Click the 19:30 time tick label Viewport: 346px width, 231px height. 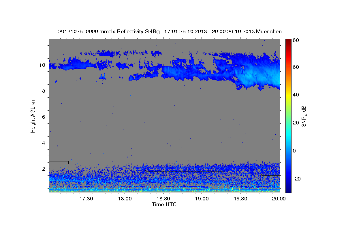[x=240, y=199]
